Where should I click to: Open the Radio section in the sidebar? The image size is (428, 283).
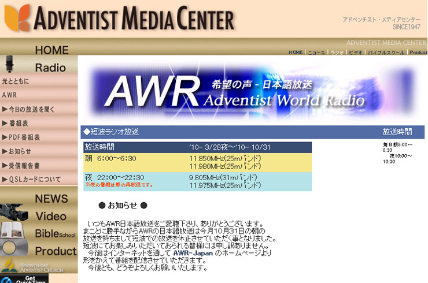tap(50, 68)
